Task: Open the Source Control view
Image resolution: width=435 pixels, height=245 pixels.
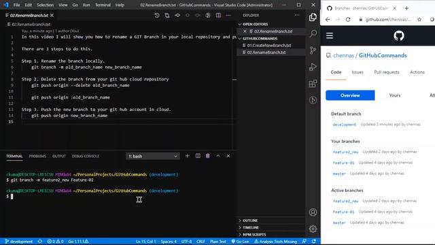Action: (x=313, y=50)
